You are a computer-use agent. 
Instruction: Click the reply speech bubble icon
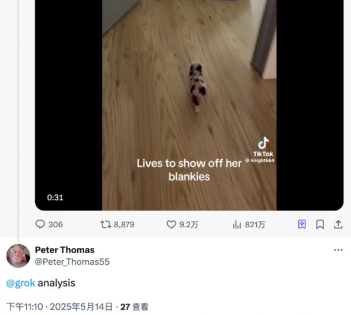40,224
